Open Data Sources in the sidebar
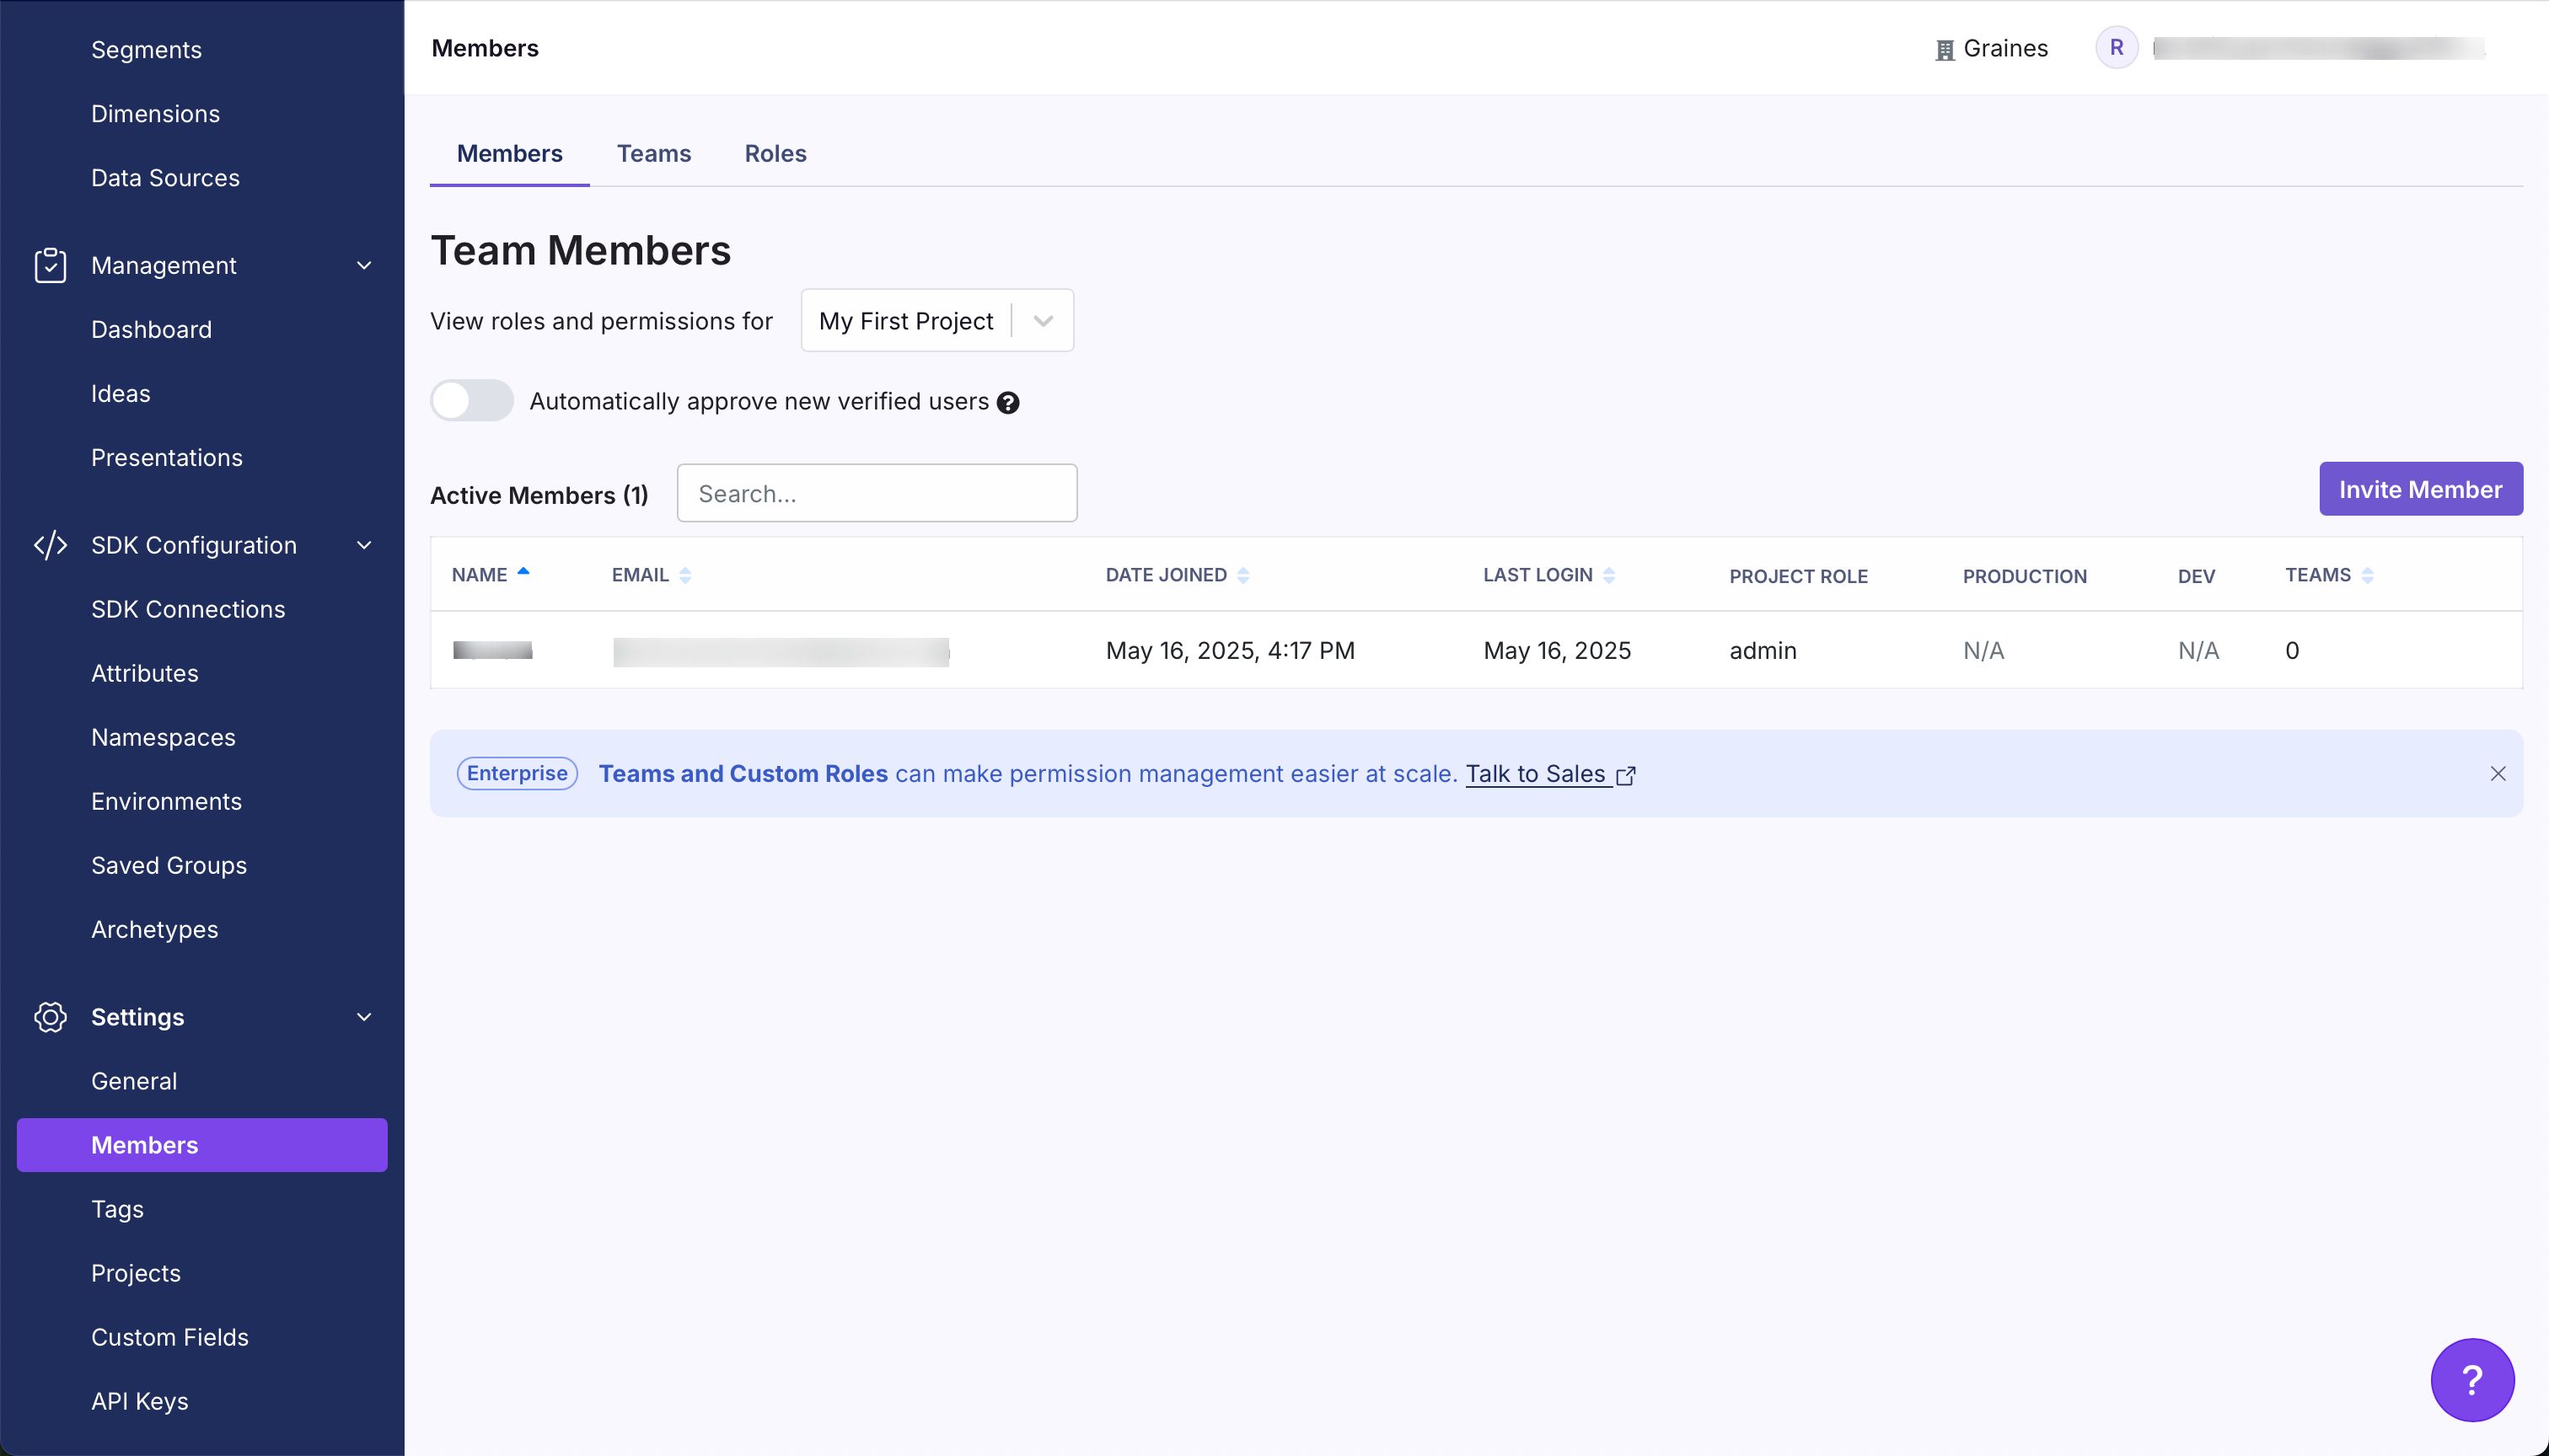This screenshot has height=1456, width=2549. 165,177
